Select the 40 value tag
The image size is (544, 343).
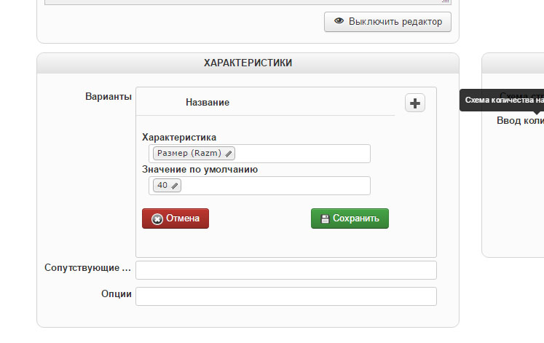162,186
